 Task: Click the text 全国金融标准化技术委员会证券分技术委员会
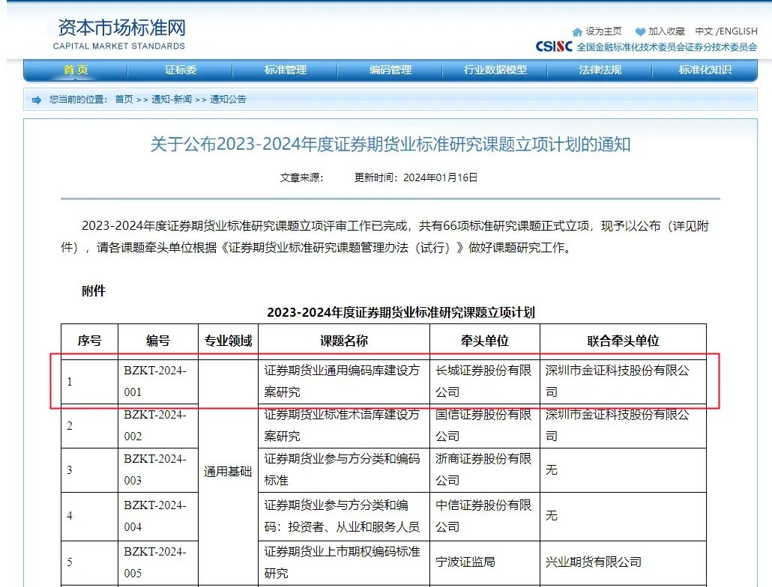666,46
